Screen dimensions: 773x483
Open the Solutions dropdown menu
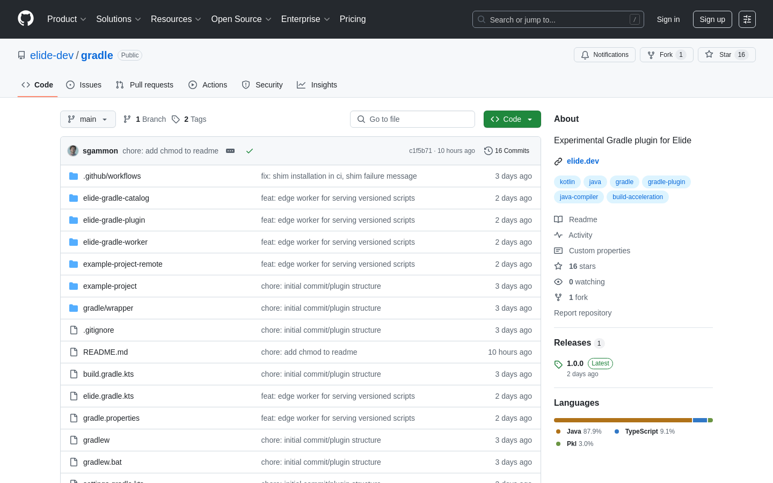119,19
